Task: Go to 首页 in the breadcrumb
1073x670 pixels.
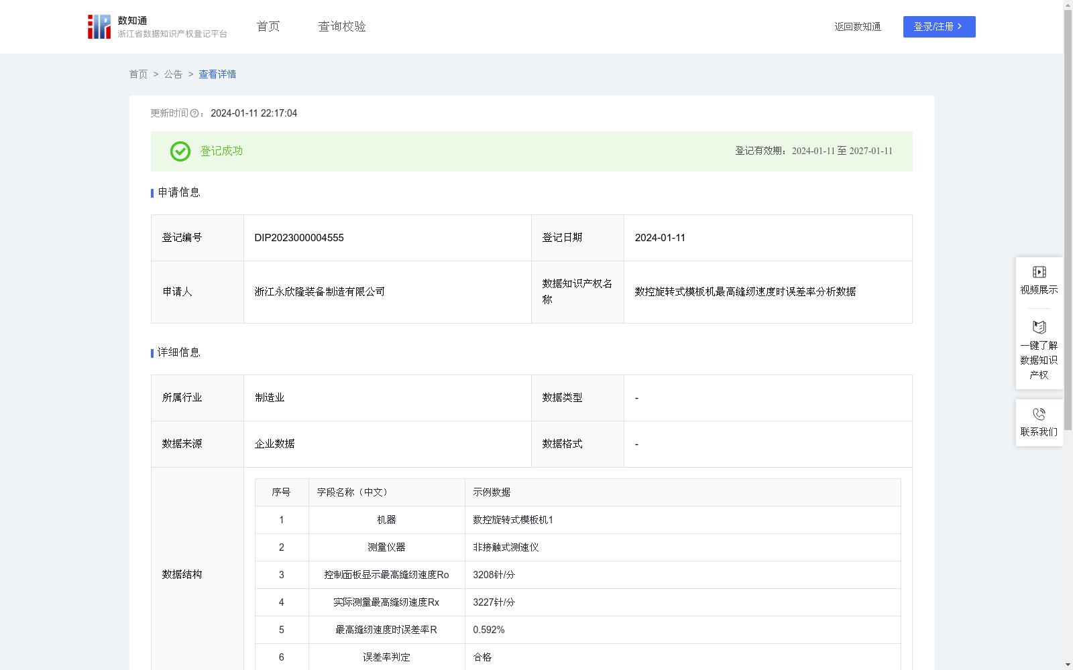Action: (138, 74)
